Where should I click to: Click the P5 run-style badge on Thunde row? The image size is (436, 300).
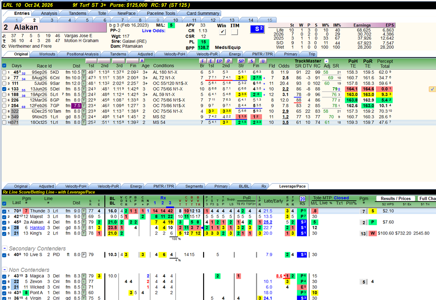302,211
